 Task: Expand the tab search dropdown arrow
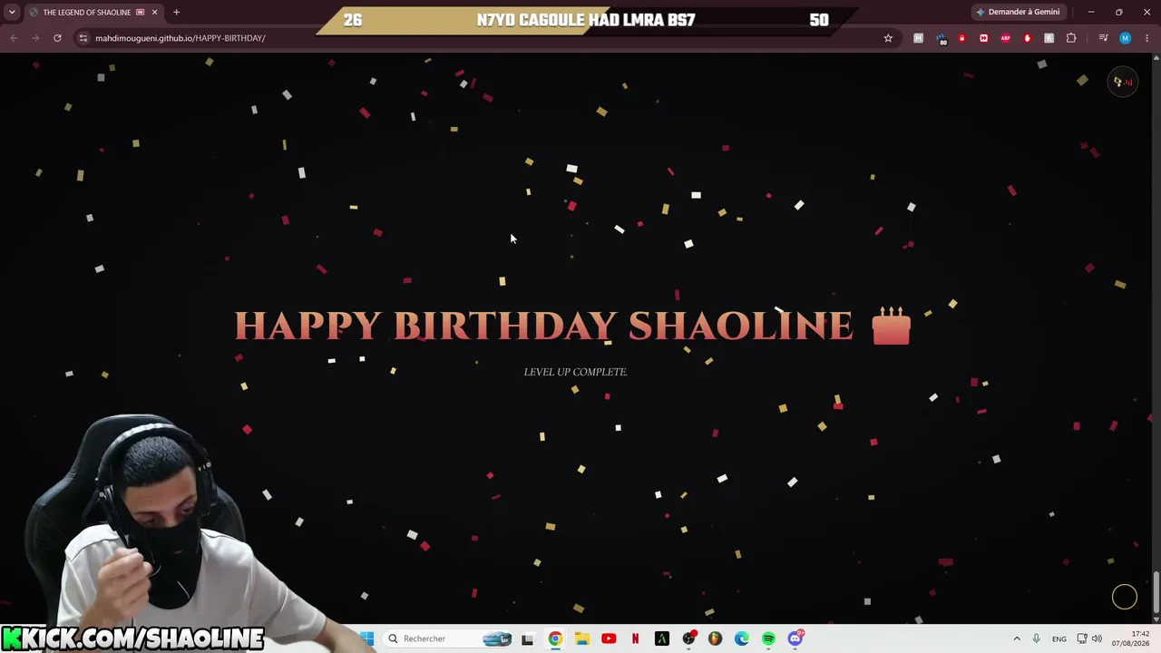point(12,12)
